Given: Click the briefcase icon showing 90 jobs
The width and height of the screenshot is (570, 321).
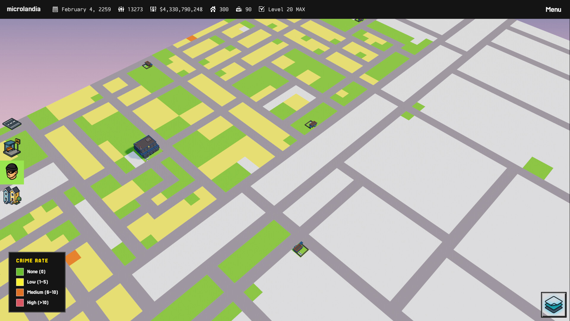Looking at the screenshot, I should 239,9.
